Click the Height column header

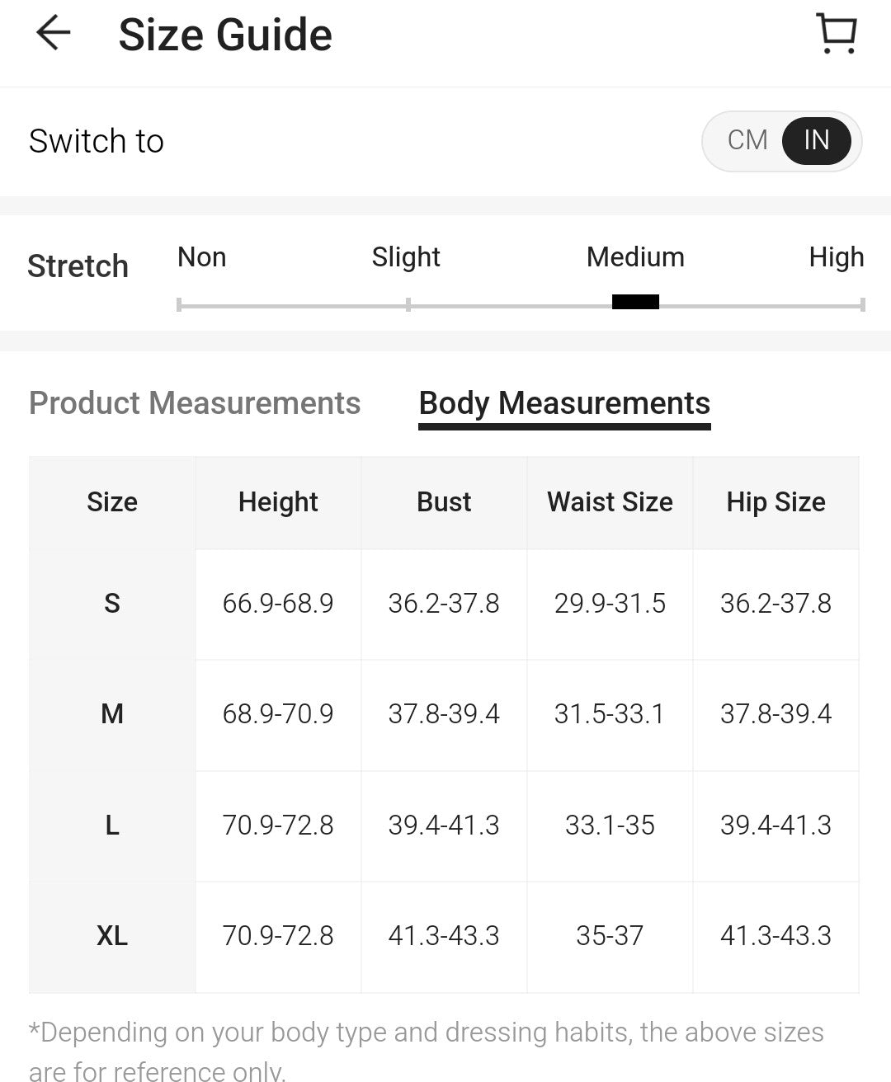(278, 502)
